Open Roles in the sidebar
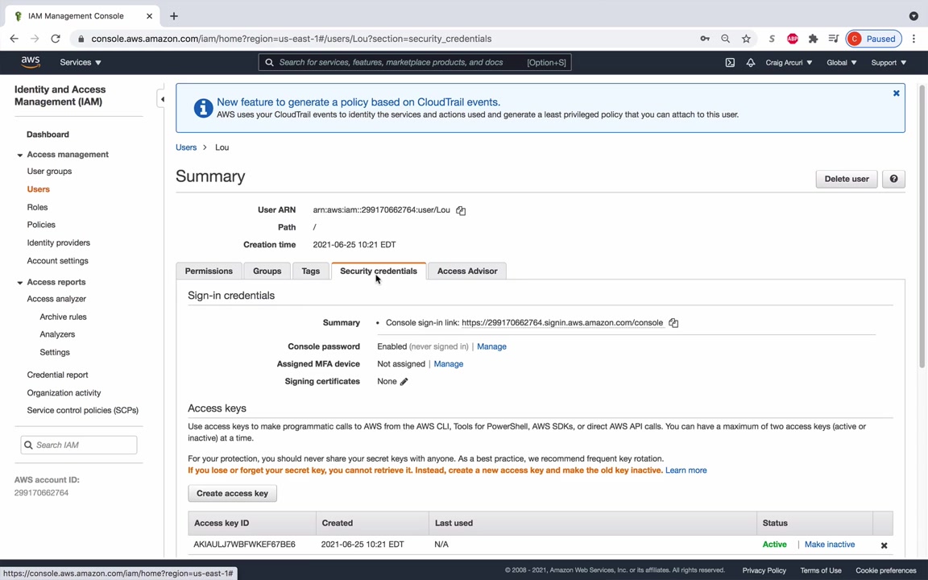The width and height of the screenshot is (928, 580). 37,207
